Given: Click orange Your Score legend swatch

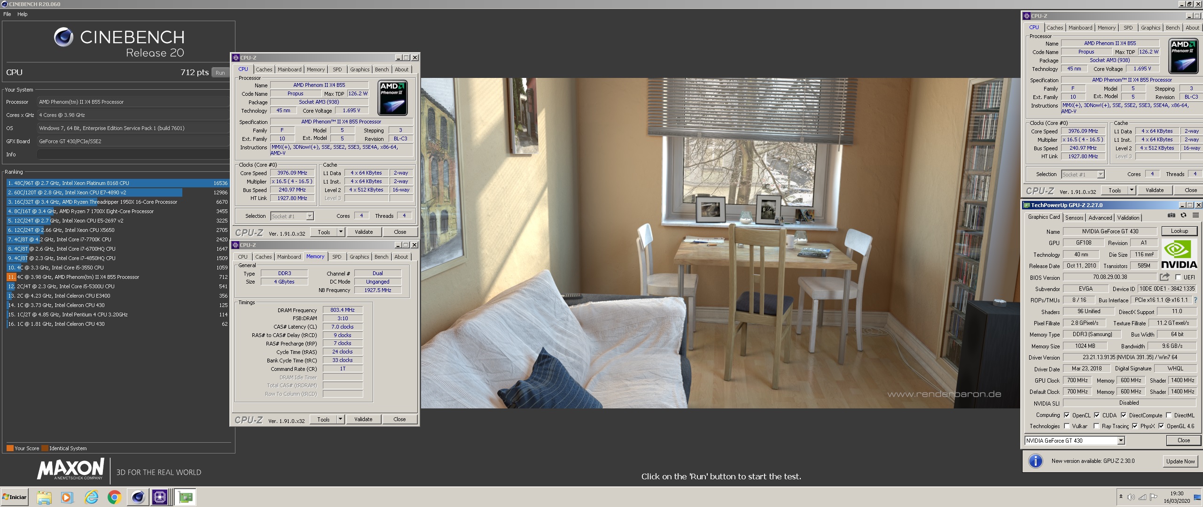Looking at the screenshot, I should (x=10, y=448).
